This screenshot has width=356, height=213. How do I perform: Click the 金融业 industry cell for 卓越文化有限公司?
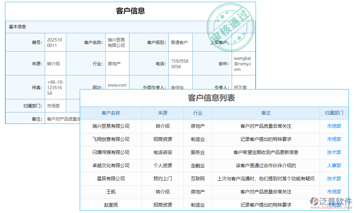(197, 165)
